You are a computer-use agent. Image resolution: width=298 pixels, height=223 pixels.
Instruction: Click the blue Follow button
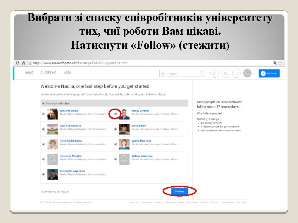tap(180, 191)
